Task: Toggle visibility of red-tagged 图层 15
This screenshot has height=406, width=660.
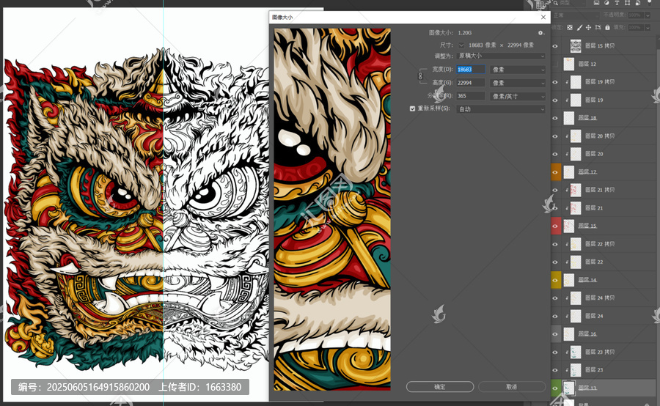Action: click(x=556, y=226)
